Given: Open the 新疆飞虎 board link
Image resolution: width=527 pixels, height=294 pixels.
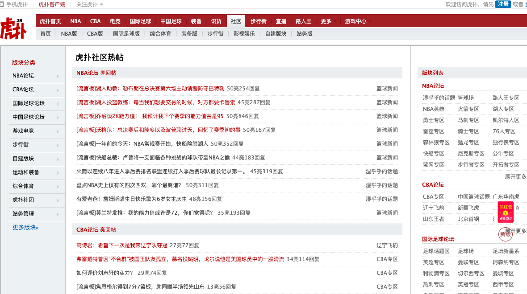Looking at the screenshot, I should [x=468, y=208].
